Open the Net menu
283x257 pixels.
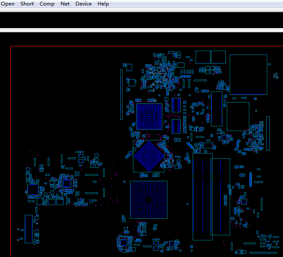(65, 4)
